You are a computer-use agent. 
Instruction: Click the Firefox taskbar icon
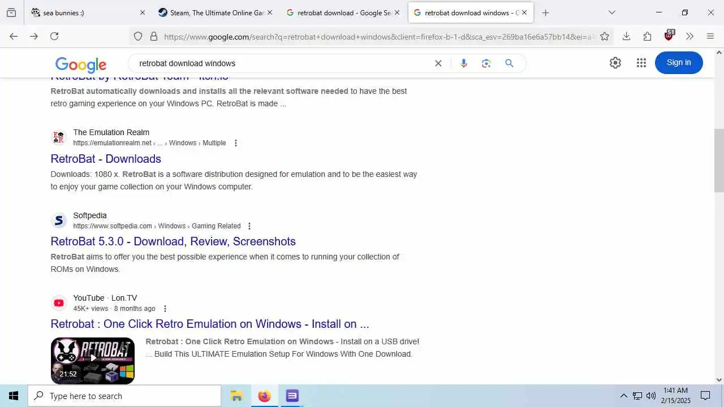point(264,396)
